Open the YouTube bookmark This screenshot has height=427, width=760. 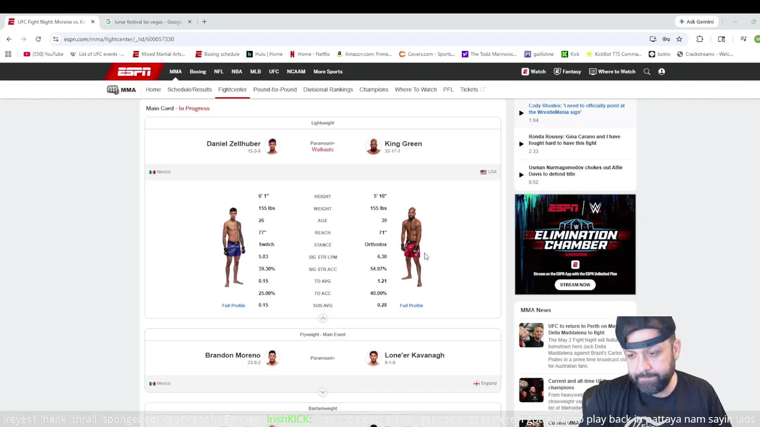[43, 54]
